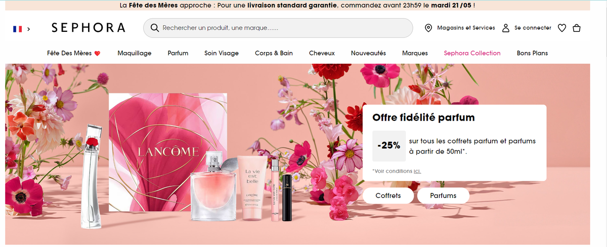This screenshot has height=247, width=607.
Task: Click the account person icon
Action: (505, 28)
